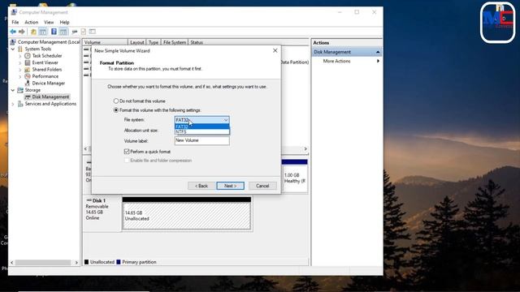The image size is (520, 292).
Task: Close the New Simple Volume Wizard
Action: click(275, 50)
